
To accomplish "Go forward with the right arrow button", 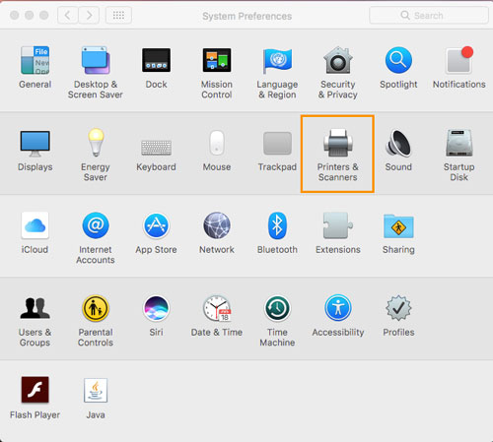I will [89, 16].
